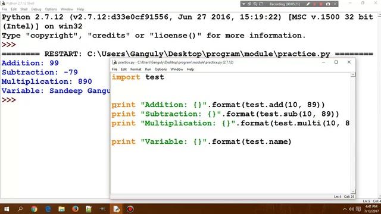This screenshot has width=381, height=214.
Task: Launch Google Chrome from the taskbar
Action: [34, 209]
